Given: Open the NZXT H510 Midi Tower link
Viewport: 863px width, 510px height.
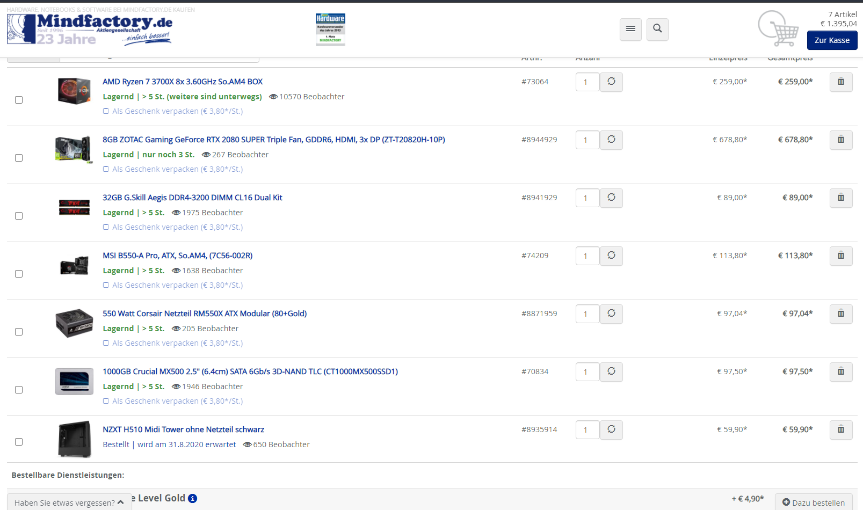Looking at the screenshot, I should click(184, 429).
